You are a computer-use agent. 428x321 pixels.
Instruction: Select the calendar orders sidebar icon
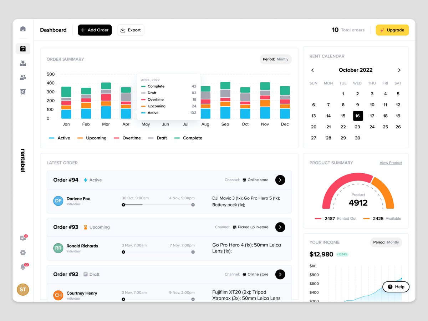(23, 49)
